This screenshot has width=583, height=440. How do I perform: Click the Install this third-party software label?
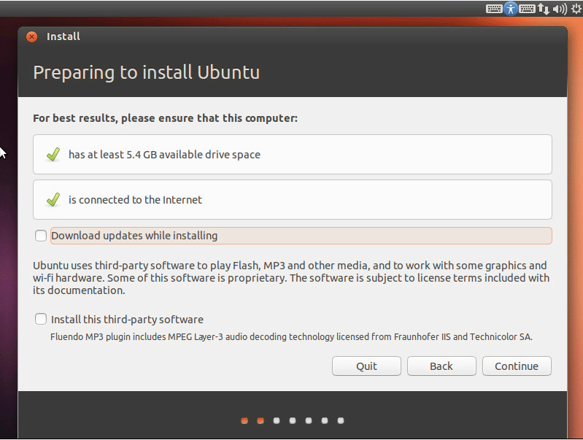127,320
